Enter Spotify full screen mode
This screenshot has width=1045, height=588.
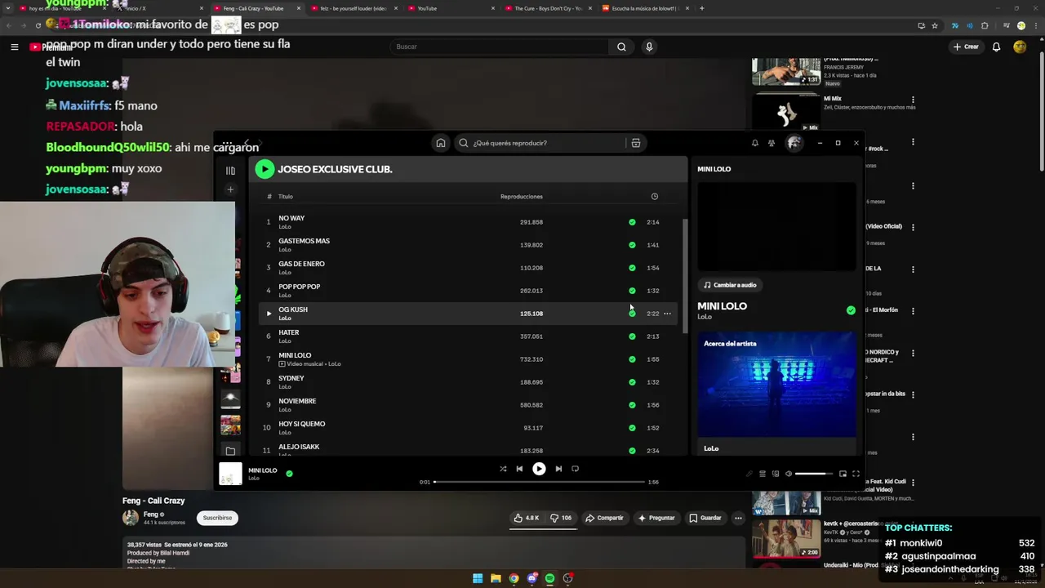(x=856, y=474)
